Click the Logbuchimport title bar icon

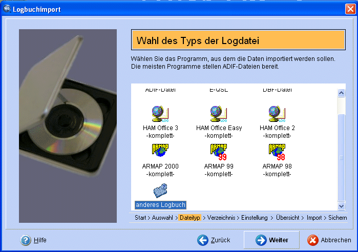7,9
